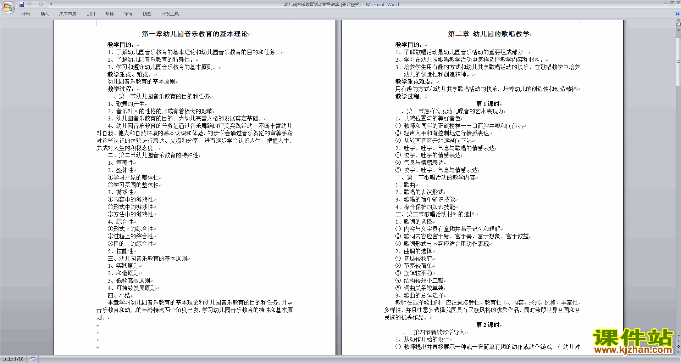This screenshot has height=363, width=681.
Task: Click the line 1、实践原则
Action: [123, 266]
